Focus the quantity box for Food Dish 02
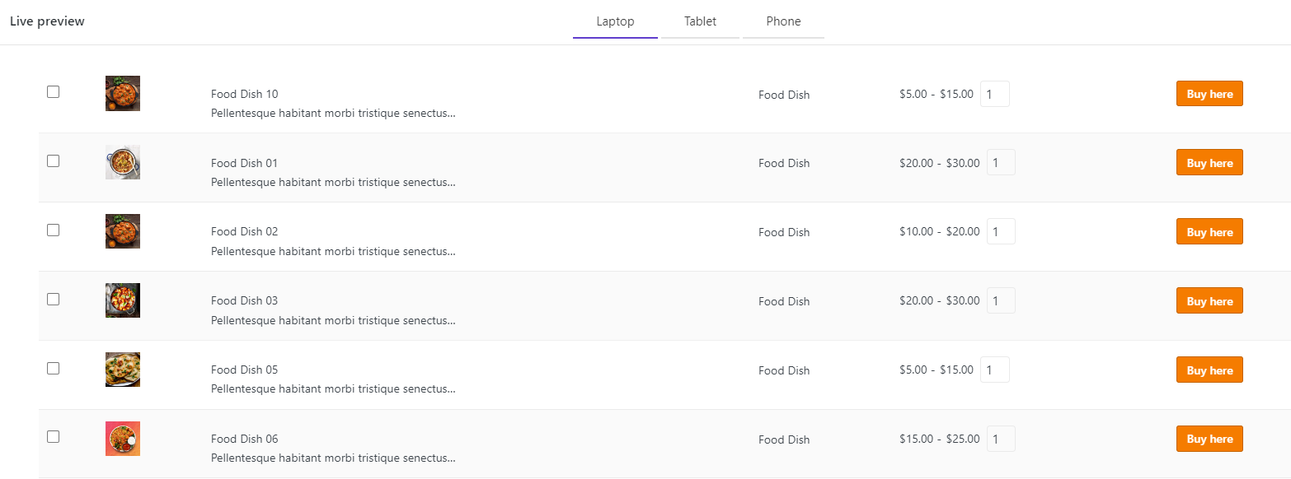Viewport: 1291px width, 479px height. pyautogui.click(x=1001, y=231)
